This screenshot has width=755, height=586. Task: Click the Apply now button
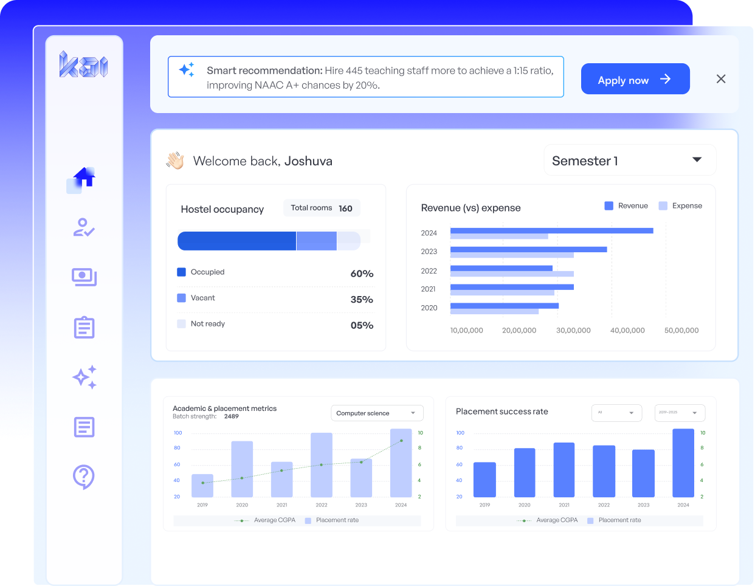pos(635,79)
